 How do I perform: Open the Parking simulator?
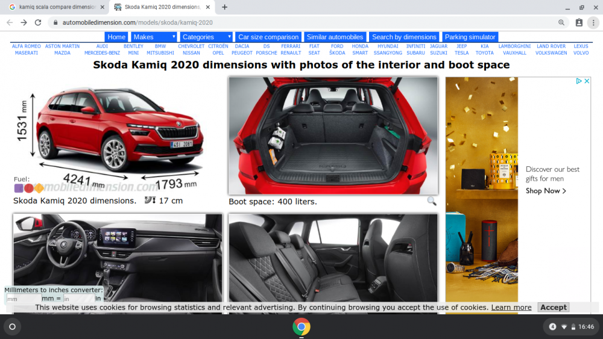coord(470,37)
